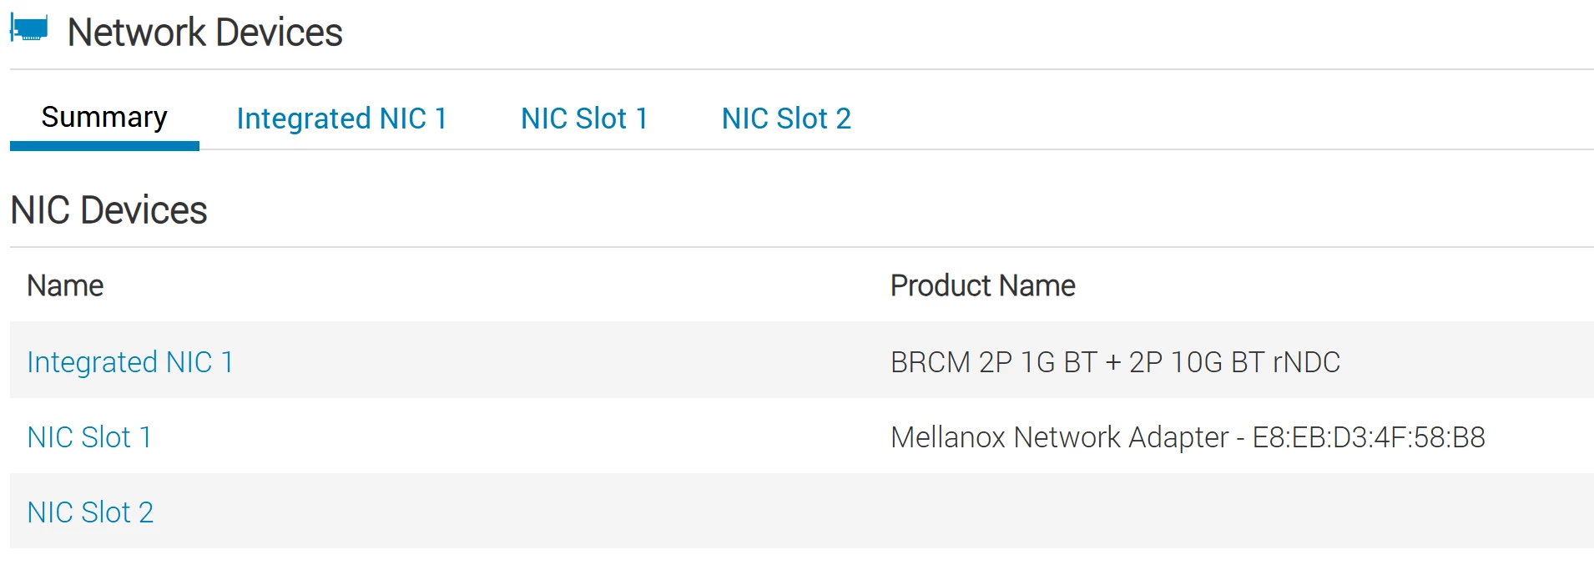The width and height of the screenshot is (1594, 575).
Task: Click the empty product cell for NIC Slot 2
Action: tap(1235, 512)
